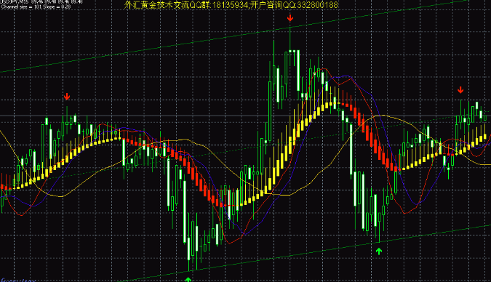Click the solid gray horizontal price level line
Viewport: 491px width, 282px height.
pyautogui.click(x=246, y=116)
